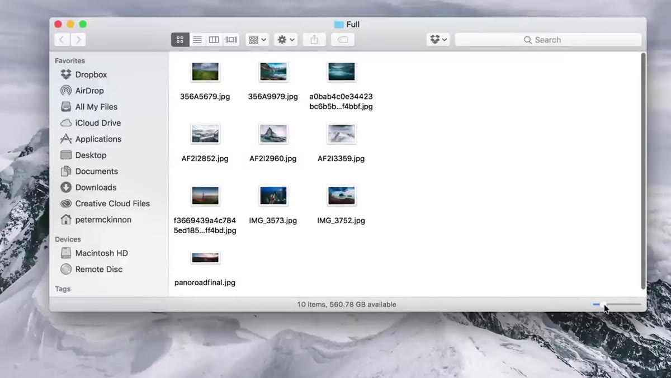This screenshot has height=378, width=671.
Task: Select the 356A9979.jpg thumbnail
Action: (273, 72)
